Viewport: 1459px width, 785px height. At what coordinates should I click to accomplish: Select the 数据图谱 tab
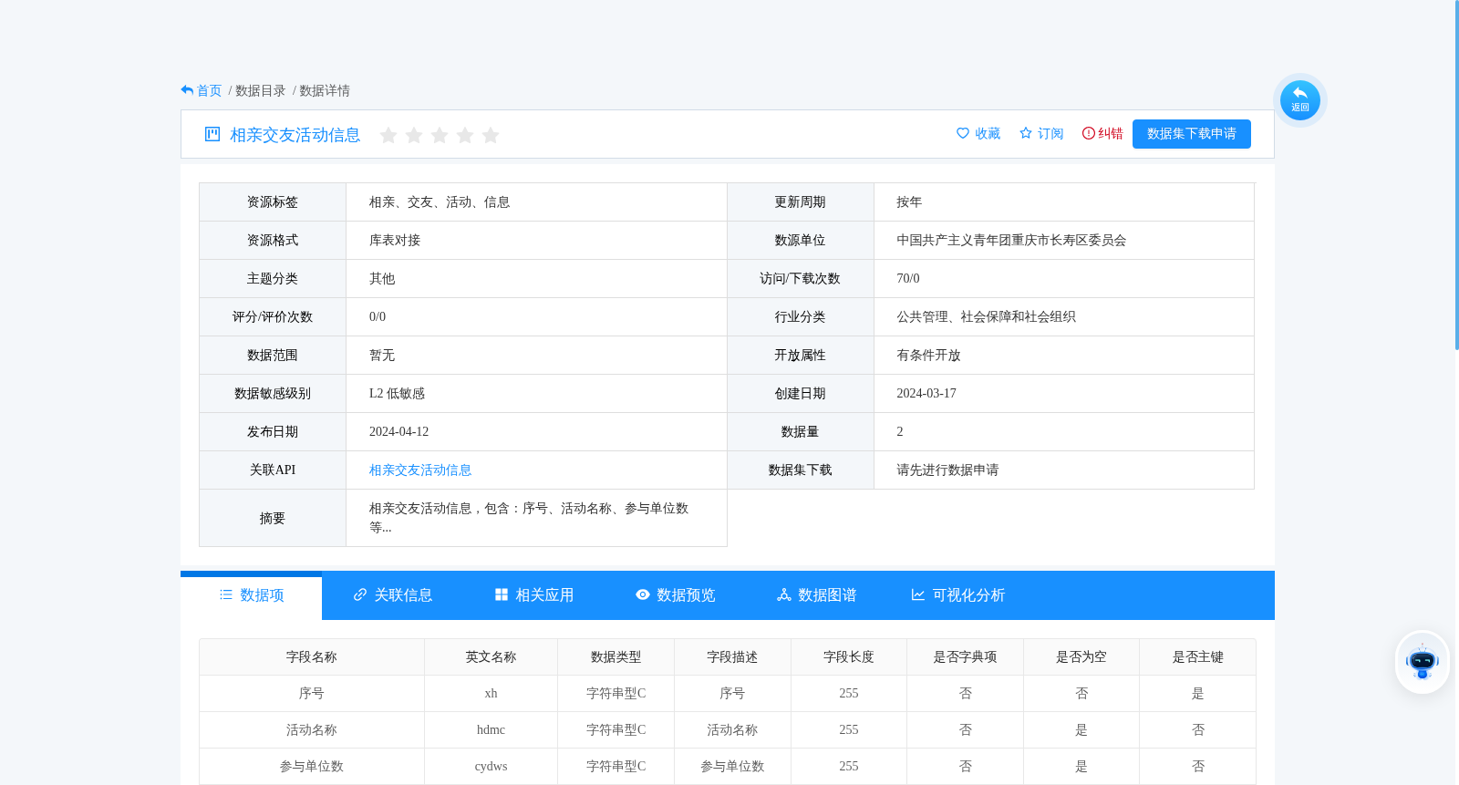click(817, 595)
